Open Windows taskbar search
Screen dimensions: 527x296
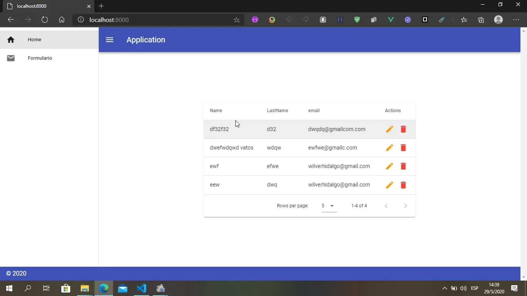click(28, 288)
